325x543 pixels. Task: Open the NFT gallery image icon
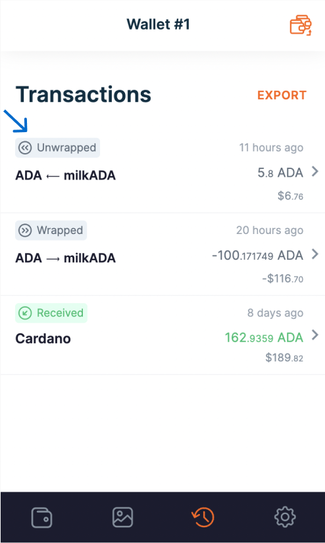click(122, 517)
